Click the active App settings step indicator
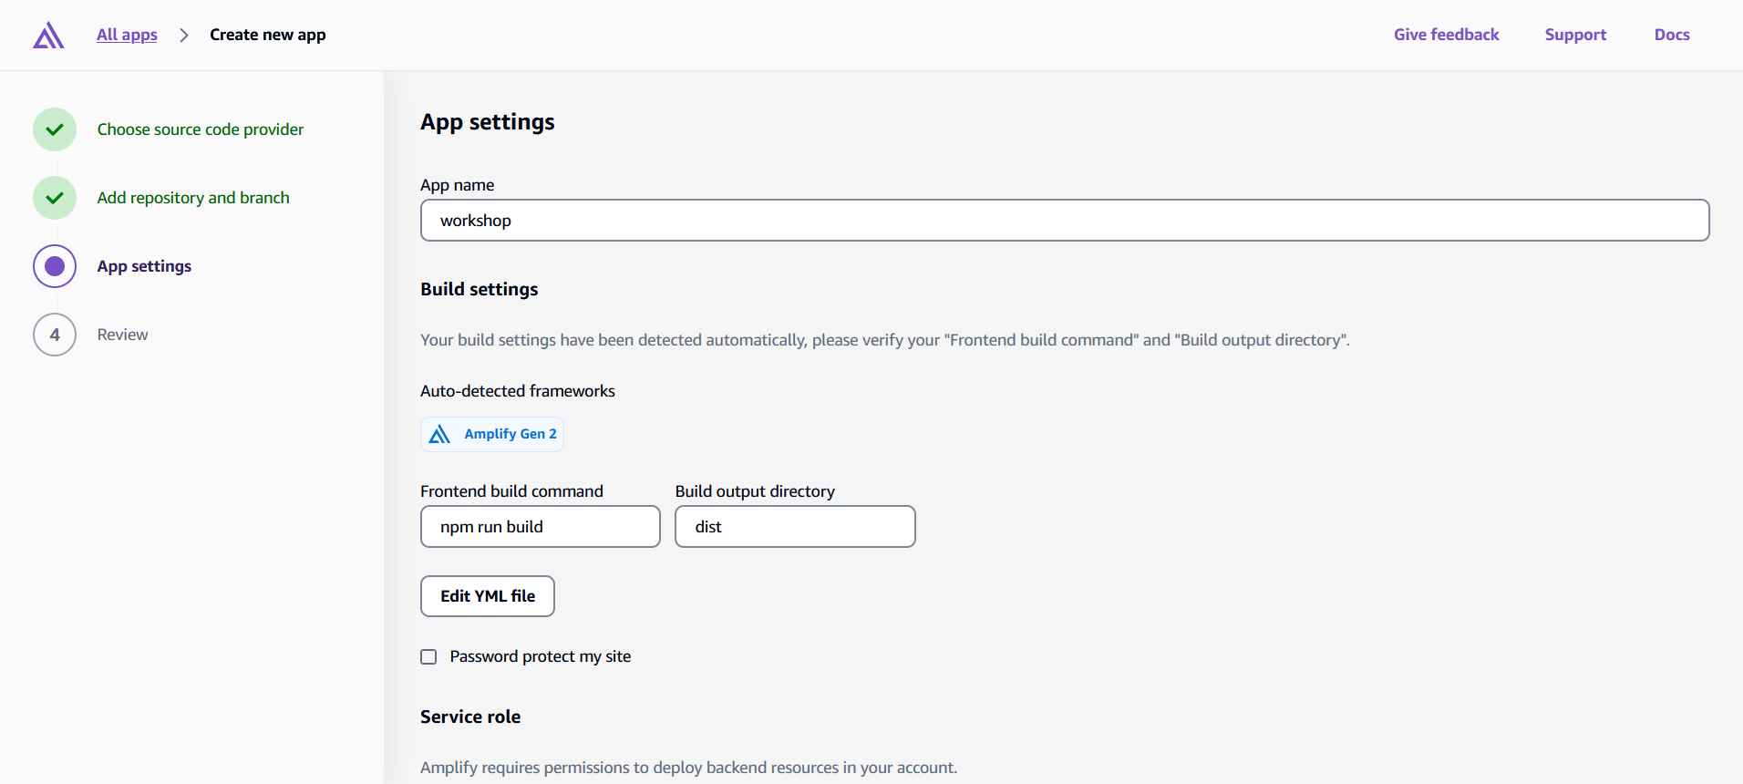Screen dimensions: 1743x784 pyautogui.click(x=55, y=266)
